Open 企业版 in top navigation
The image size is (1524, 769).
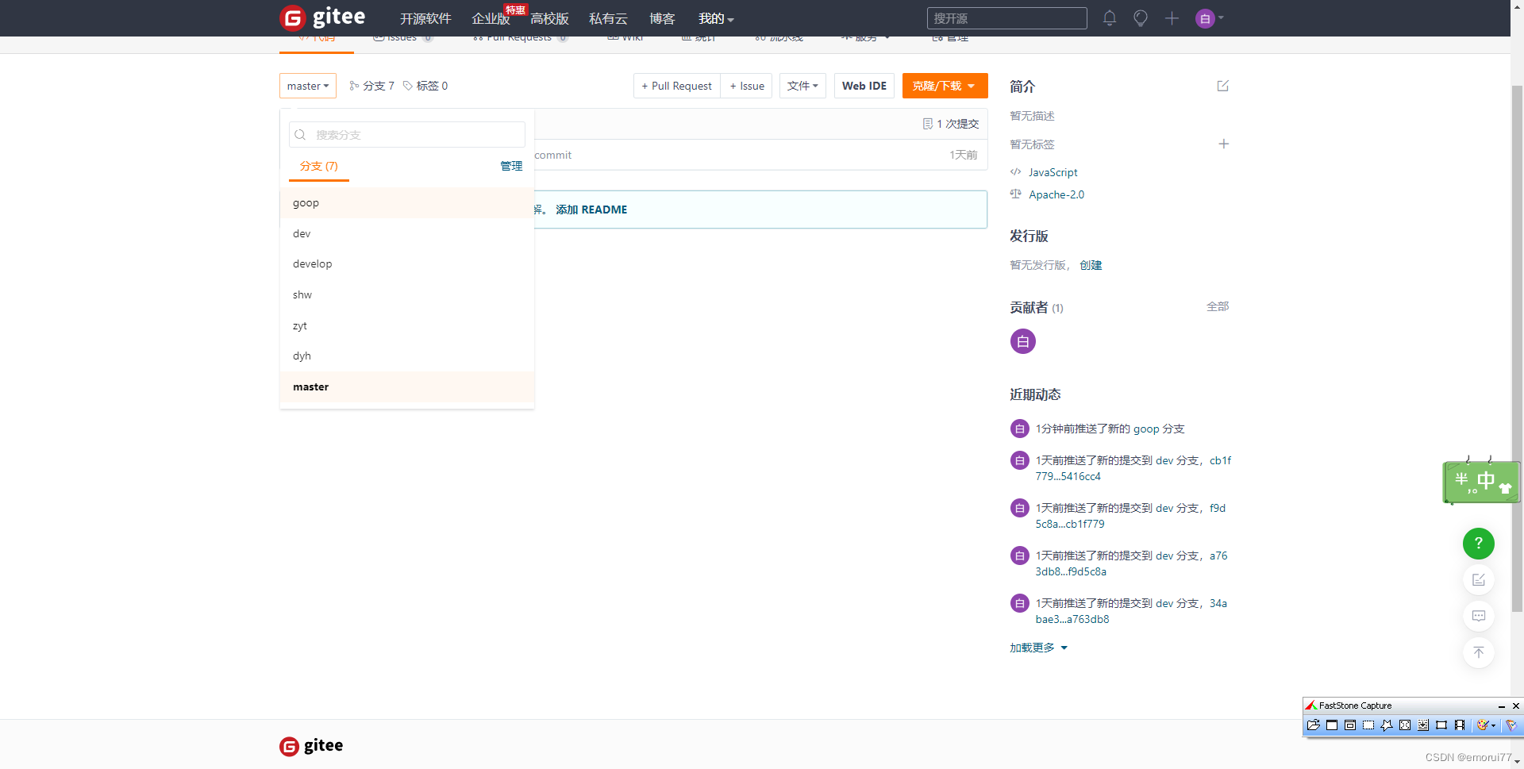(491, 18)
